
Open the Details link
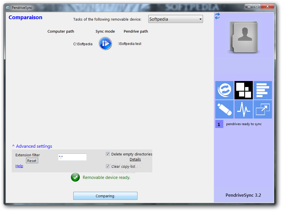(135, 159)
